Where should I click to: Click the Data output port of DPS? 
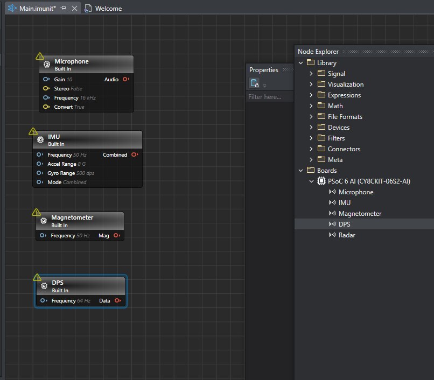point(117,300)
